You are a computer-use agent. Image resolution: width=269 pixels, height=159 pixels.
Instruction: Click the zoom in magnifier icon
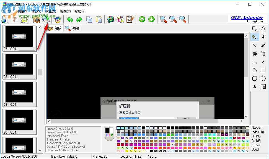click(x=163, y=20)
